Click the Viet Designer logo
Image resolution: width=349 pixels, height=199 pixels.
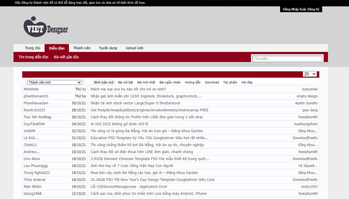[x=45, y=29]
